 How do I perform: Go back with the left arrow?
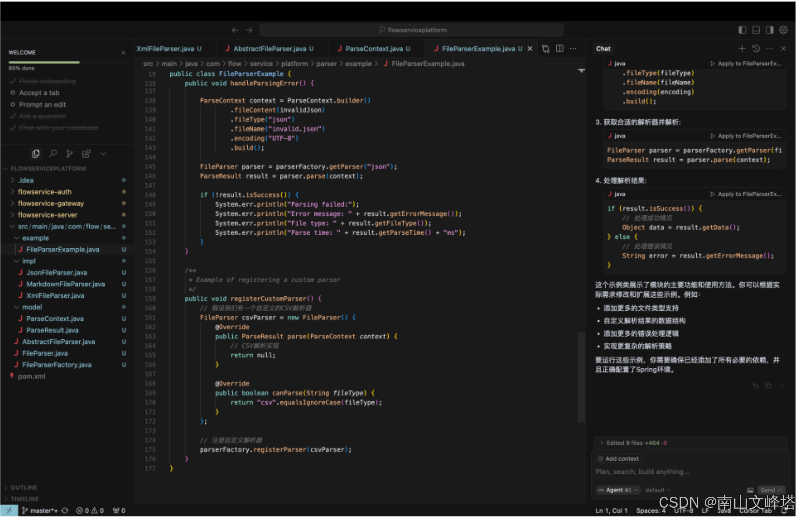click(235, 30)
